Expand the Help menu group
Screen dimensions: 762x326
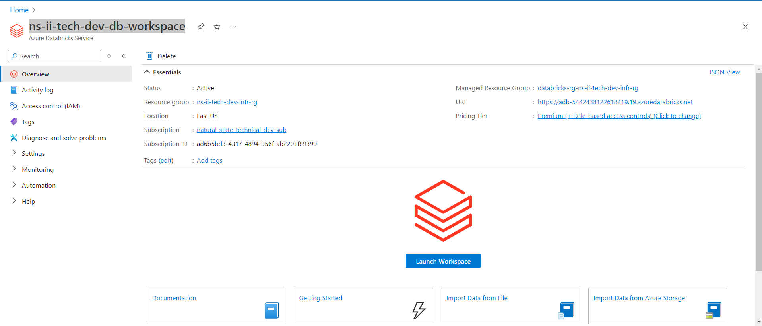14,201
